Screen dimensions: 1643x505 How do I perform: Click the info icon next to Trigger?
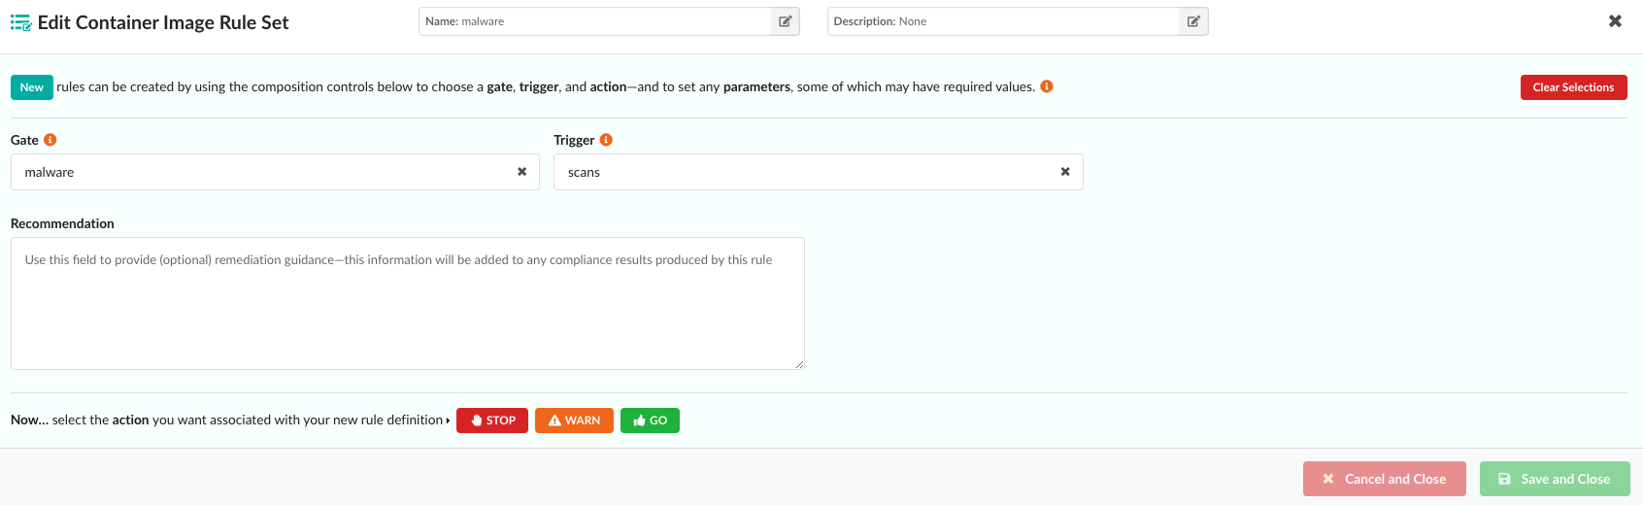606,140
